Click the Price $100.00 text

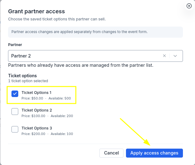[33, 116]
